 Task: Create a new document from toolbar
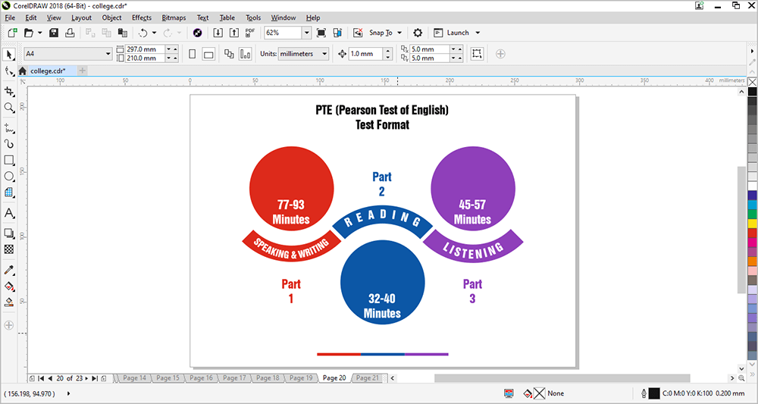[x=13, y=33]
